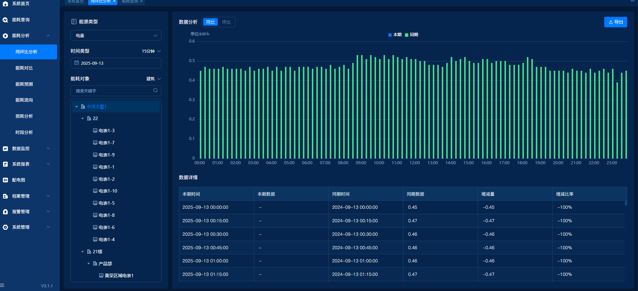Click the 报警管理 alarm icon
Viewport: 638px width, 291px height.
(x=5, y=212)
